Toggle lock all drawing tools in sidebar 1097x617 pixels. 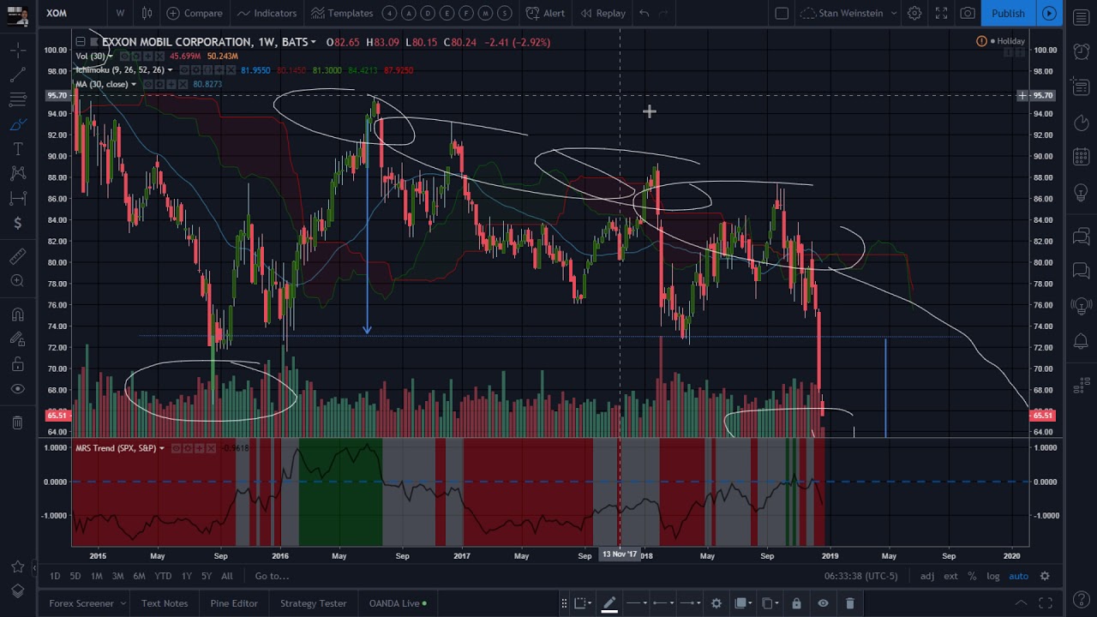17,364
